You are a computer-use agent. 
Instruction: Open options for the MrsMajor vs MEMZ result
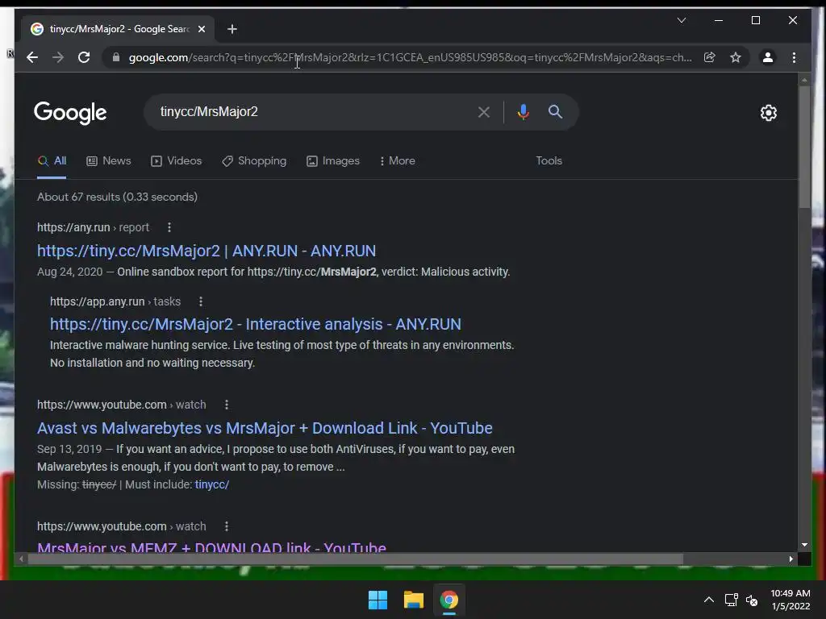pyautogui.click(x=227, y=526)
